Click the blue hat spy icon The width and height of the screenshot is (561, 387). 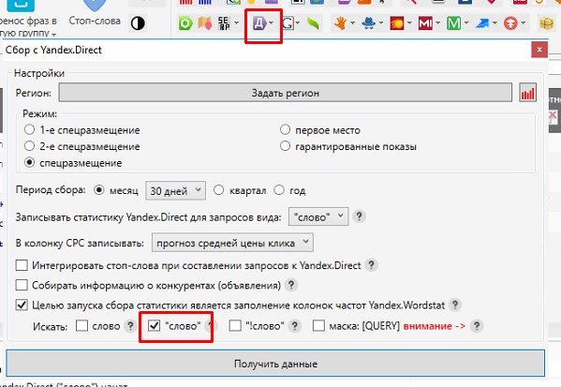368,23
